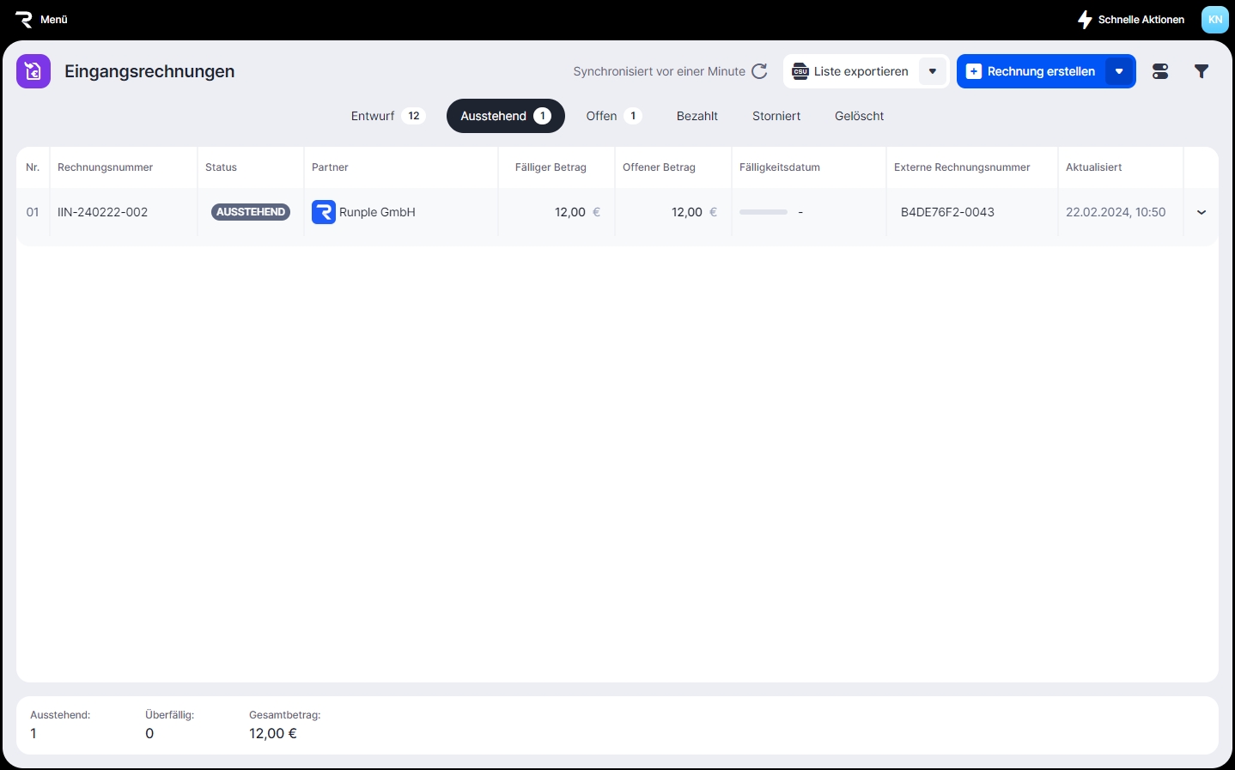
Task: Open the Runple logo main menu
Action: click(x=24, y=19)
